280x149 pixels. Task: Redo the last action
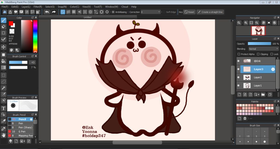(x=54, y=12)
